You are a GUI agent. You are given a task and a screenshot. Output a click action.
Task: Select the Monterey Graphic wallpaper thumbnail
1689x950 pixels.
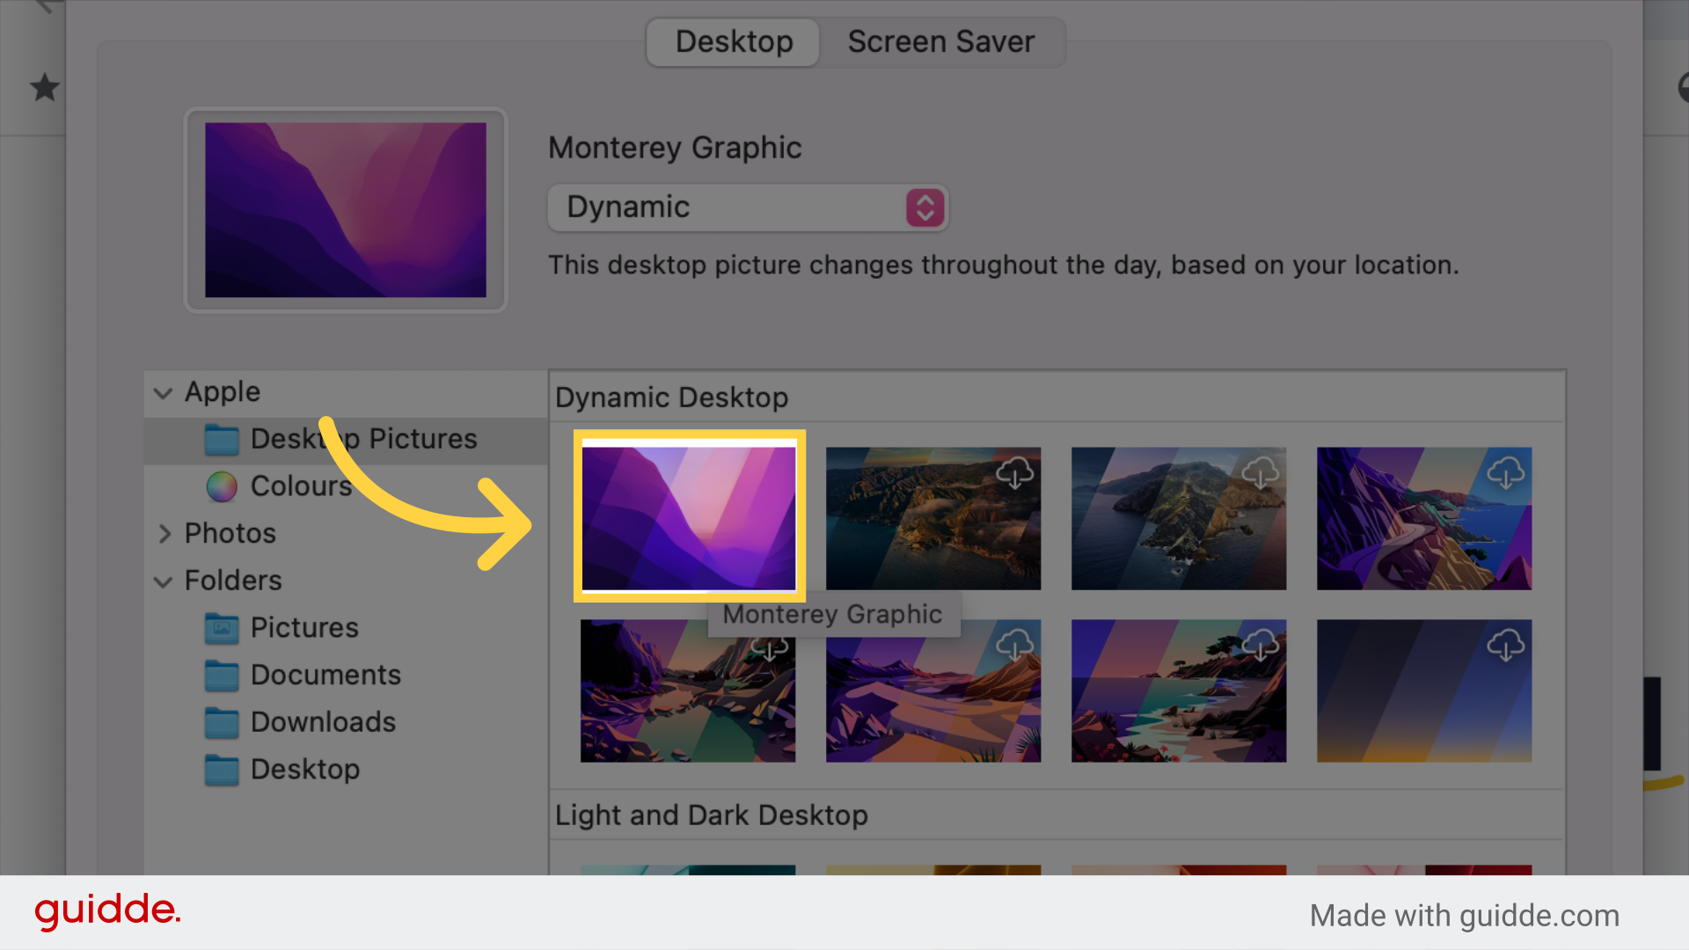pyautogui.click(x=689, y=517)
